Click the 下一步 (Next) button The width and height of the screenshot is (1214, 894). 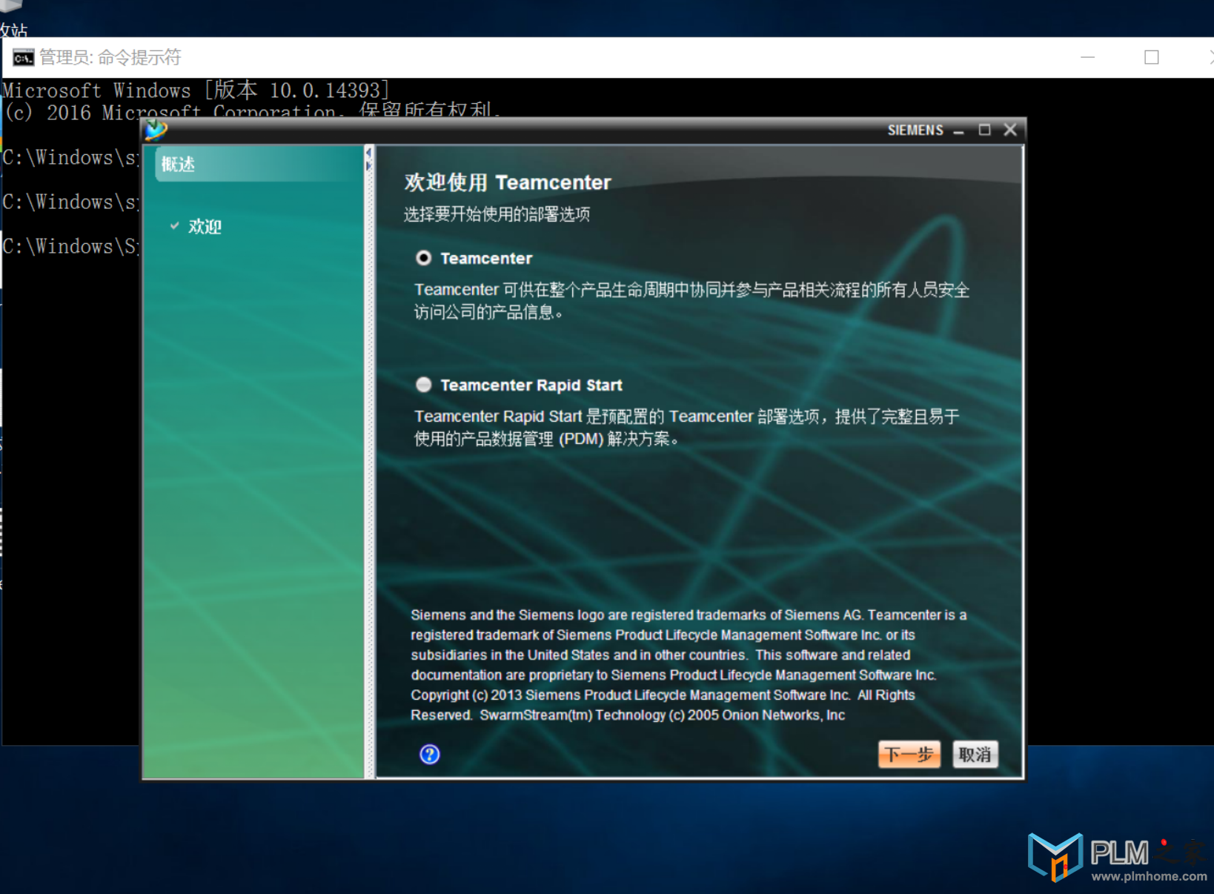tap(909, 755)
